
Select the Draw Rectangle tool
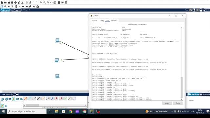click(x=23, y=6)
